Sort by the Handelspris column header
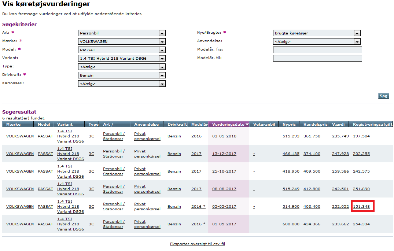The image size is (394, 251). click(315, 125)
